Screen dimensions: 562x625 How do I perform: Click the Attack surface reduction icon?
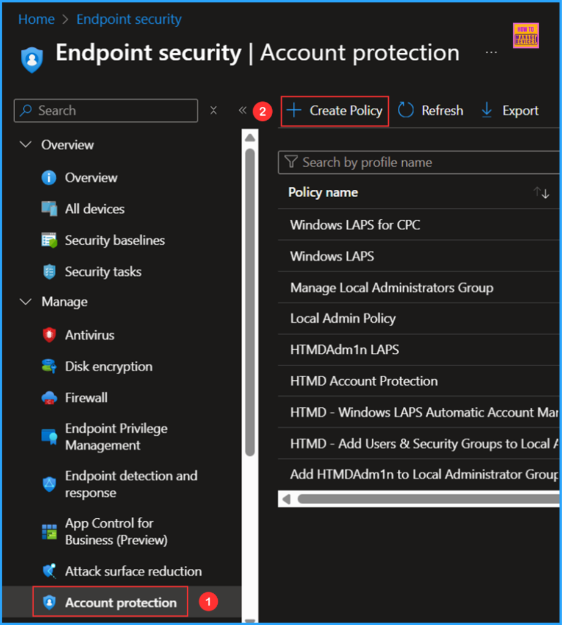pyautogui.click(x=49, y=571)
